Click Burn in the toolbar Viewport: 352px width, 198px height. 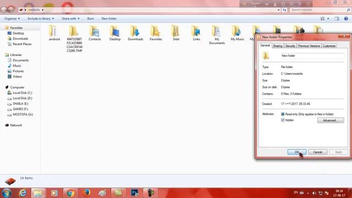click(x=90, y=19)
